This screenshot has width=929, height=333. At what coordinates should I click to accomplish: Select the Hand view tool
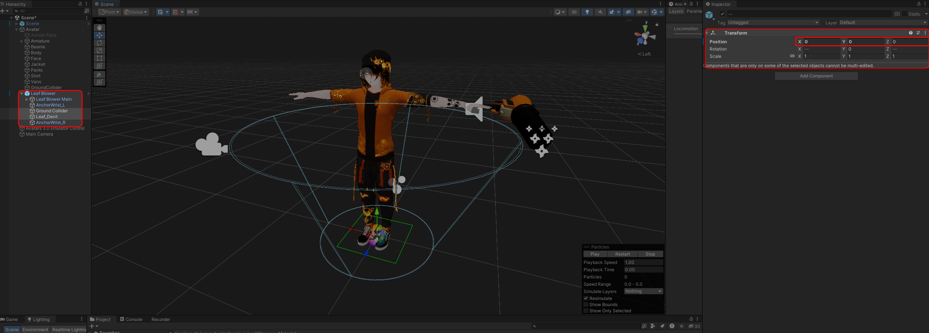pos(99,28)
